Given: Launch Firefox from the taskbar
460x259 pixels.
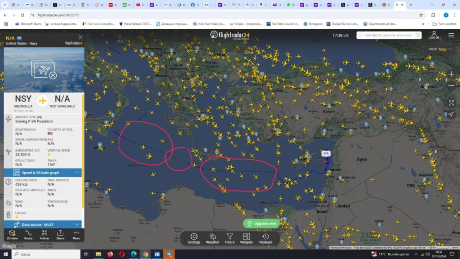Looking at the screenshot, I should click(110, 255).
